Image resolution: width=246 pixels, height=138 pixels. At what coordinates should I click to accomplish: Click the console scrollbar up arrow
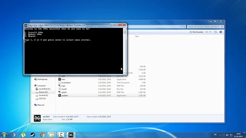[124, 29]
